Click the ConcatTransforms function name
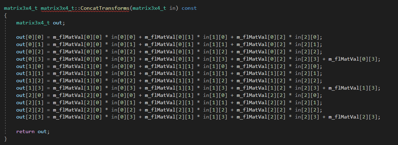The width and height of the screenshot is (398, 145). click(x=105, y=8)
